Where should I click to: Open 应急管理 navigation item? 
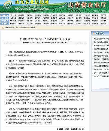(54, 15)
